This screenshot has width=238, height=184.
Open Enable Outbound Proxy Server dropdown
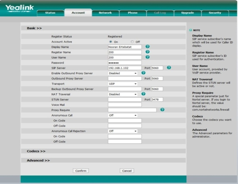[x=123, y=73]
